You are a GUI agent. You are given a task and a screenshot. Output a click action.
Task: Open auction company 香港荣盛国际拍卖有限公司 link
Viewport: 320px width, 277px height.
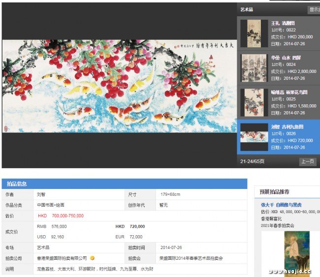62,258
